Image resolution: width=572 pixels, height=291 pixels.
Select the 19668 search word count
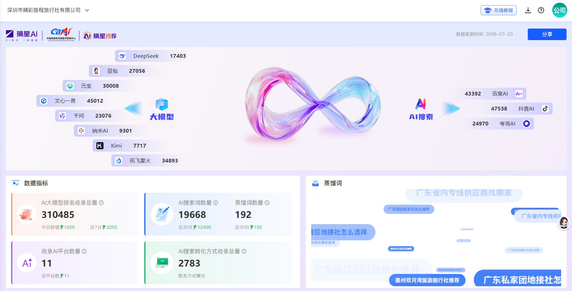[x=192, y=215]
